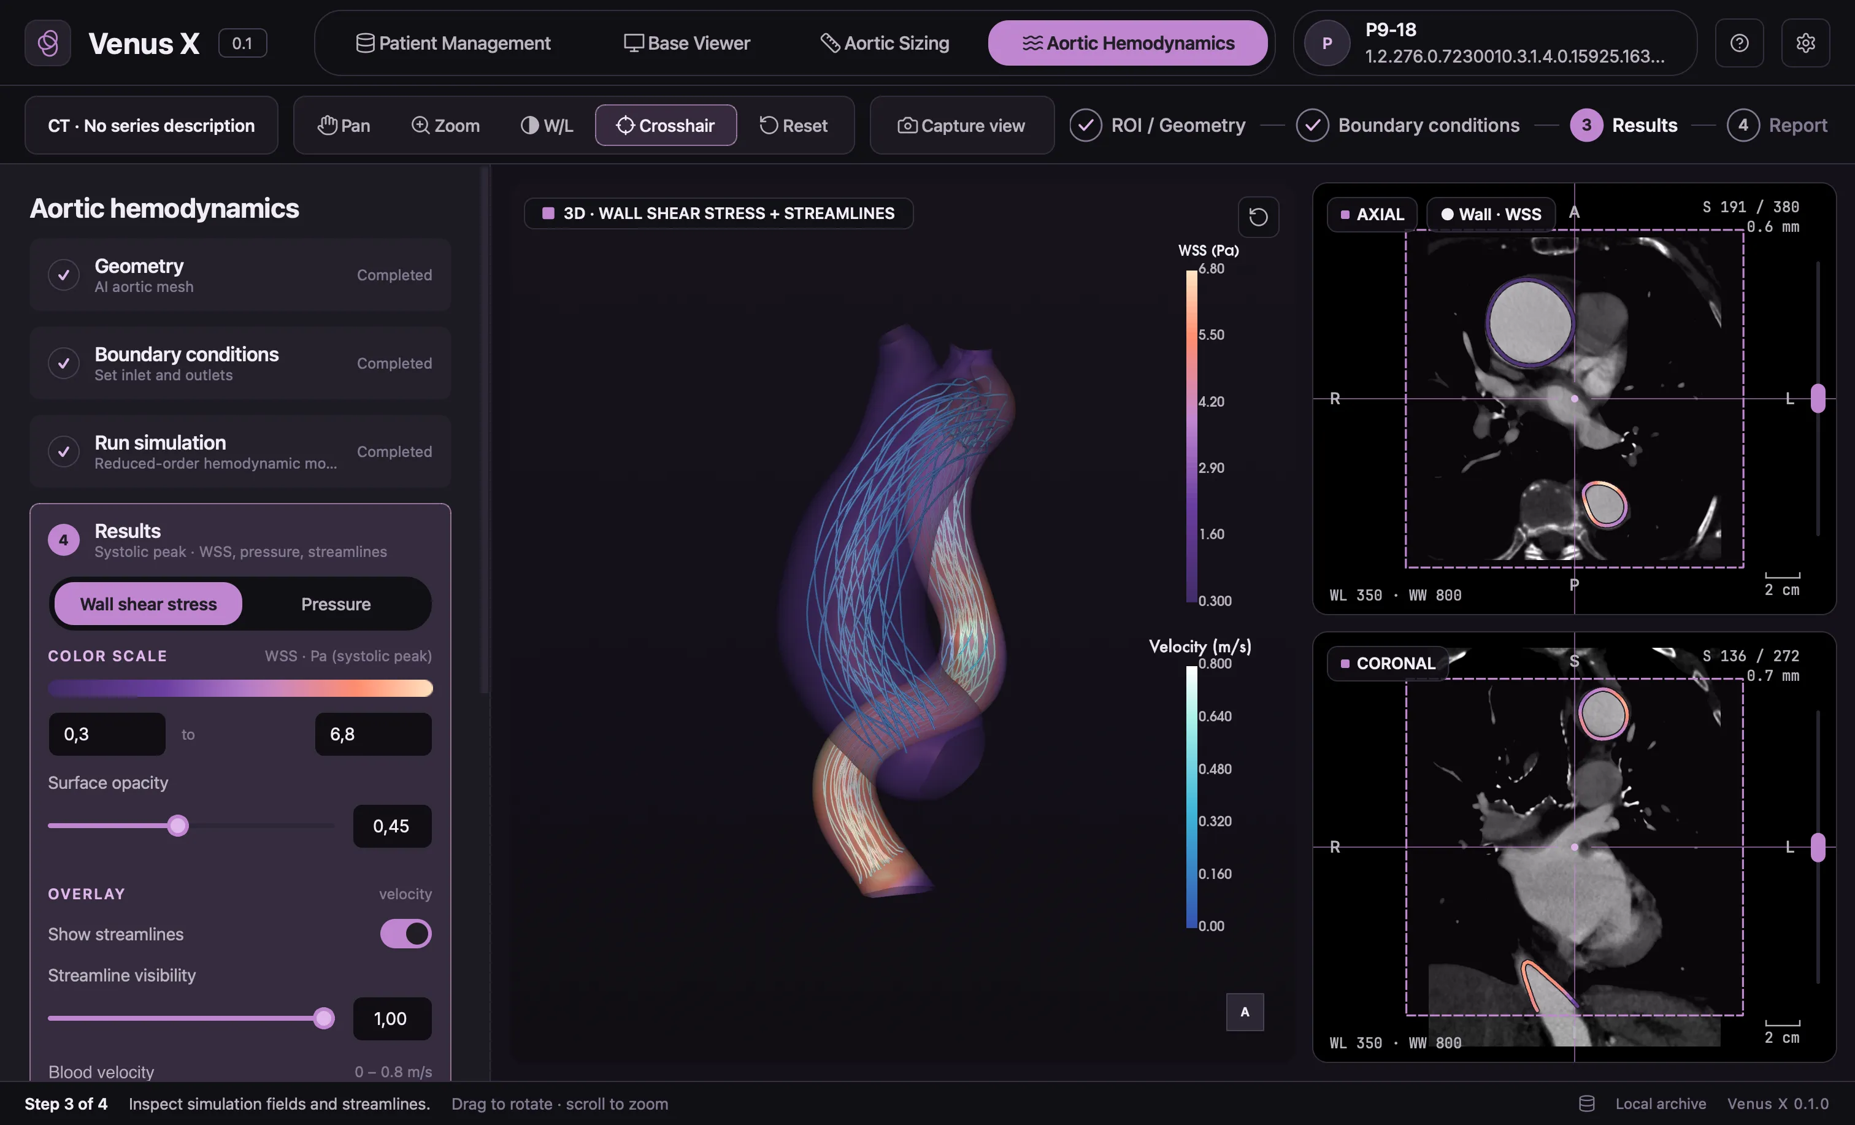Click the orientation cube A marker
This screenshot has height=1125, width=1855.
tap(1245, 1012)
